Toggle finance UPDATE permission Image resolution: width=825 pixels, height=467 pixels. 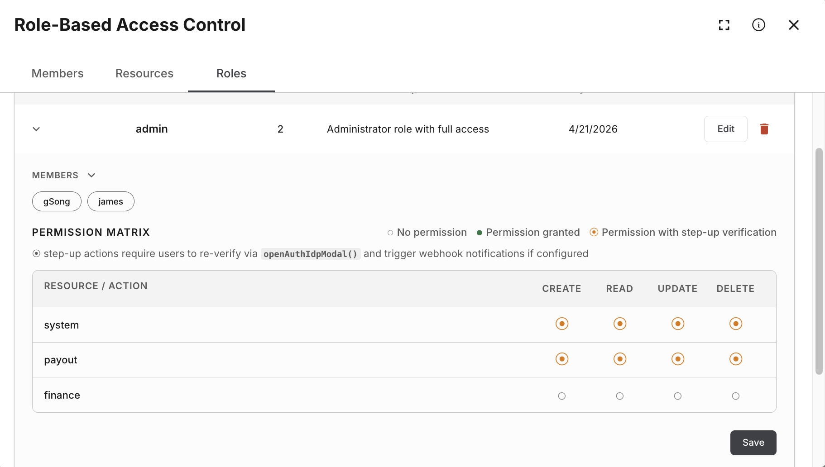point(678,396)
